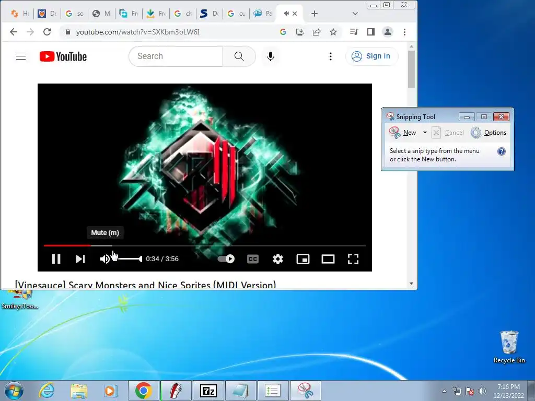The width and height of the screenshot is (535, 401).
Task: Open the clock showing 7:16 PM
Action: pos(508,391)
